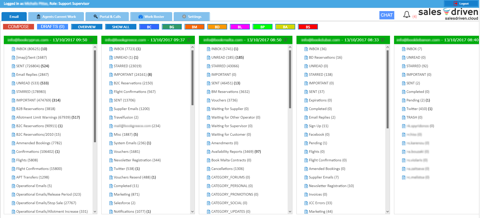
Task: Click folder icon beside INBOX (5741)
Action: [208, 49]
